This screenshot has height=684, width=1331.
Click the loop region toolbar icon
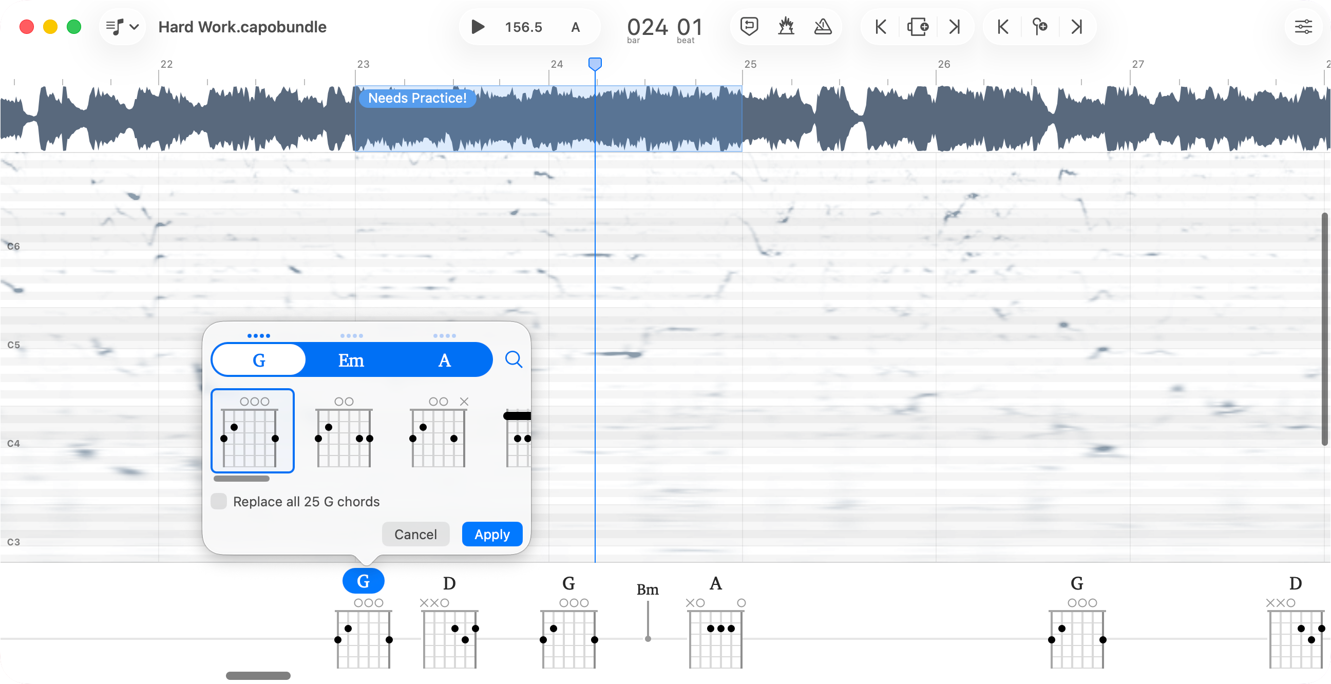point(749,26)
